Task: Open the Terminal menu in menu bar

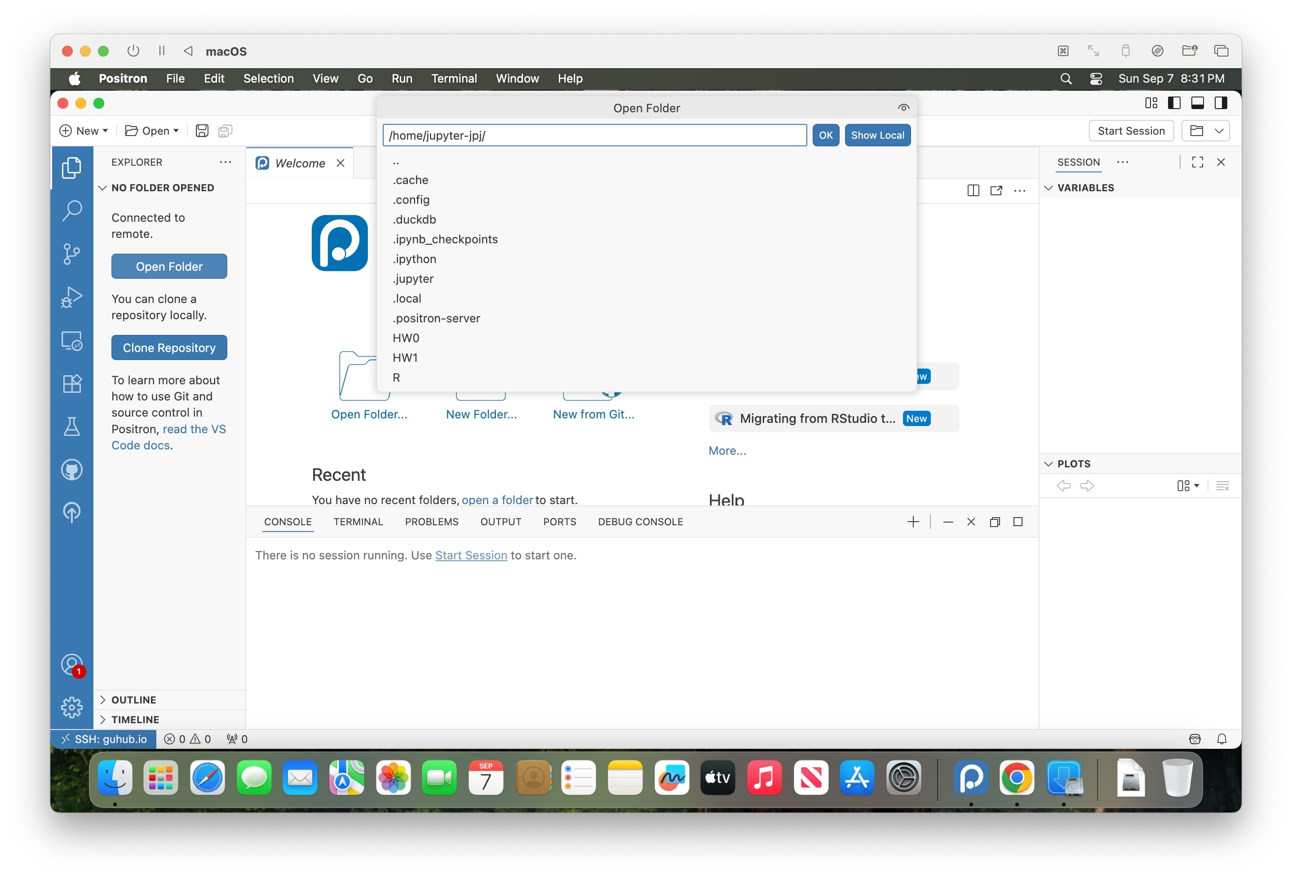Action: (454, 79)
